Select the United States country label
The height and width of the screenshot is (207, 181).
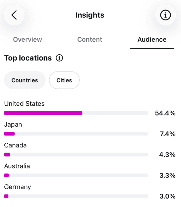24,103
